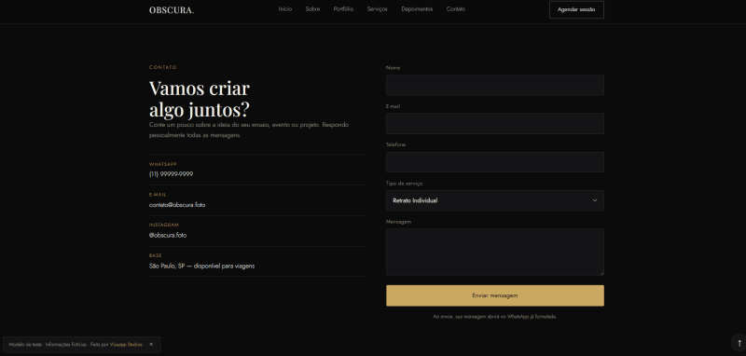The height and width of the screenshot is (356, 746).
Task: Click the contato@obscura.foto email link
Action: [x=177, y=205]
